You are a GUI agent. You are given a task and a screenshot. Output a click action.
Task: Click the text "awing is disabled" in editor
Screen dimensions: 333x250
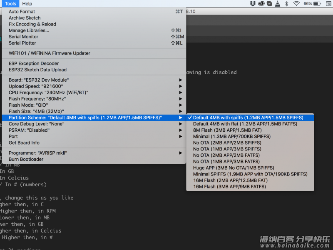coord(211,72)
